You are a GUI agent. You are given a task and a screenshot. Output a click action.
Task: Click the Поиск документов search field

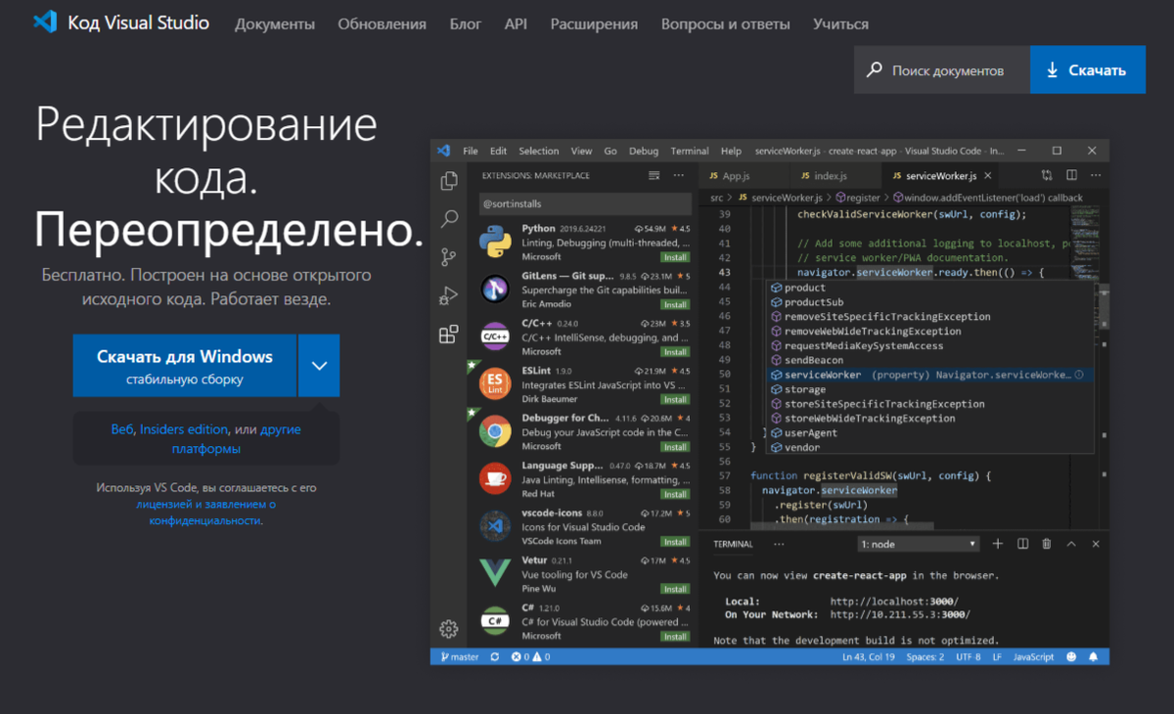[942, 69]
